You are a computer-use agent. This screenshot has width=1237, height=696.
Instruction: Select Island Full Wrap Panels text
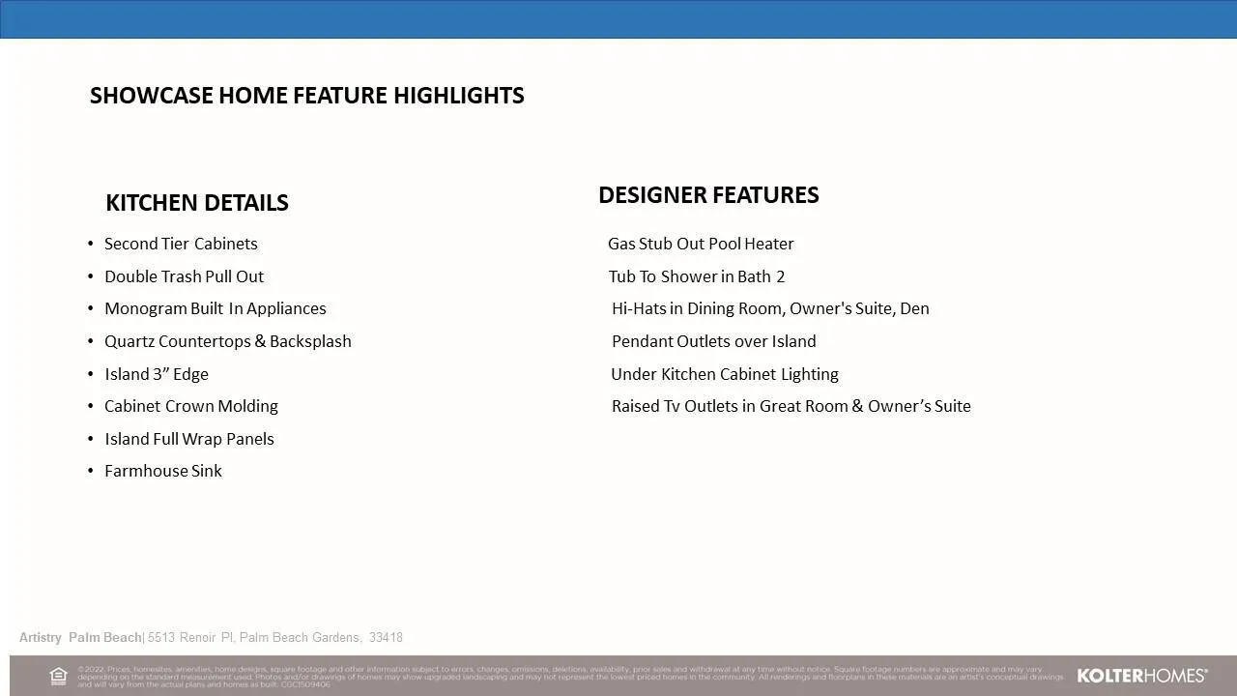click(188, 439)
